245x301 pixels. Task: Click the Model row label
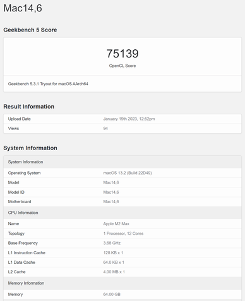13,182
